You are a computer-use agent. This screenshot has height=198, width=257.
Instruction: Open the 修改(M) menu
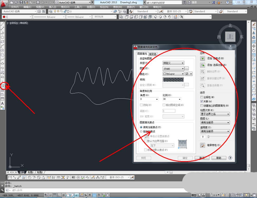click(117, 7)
